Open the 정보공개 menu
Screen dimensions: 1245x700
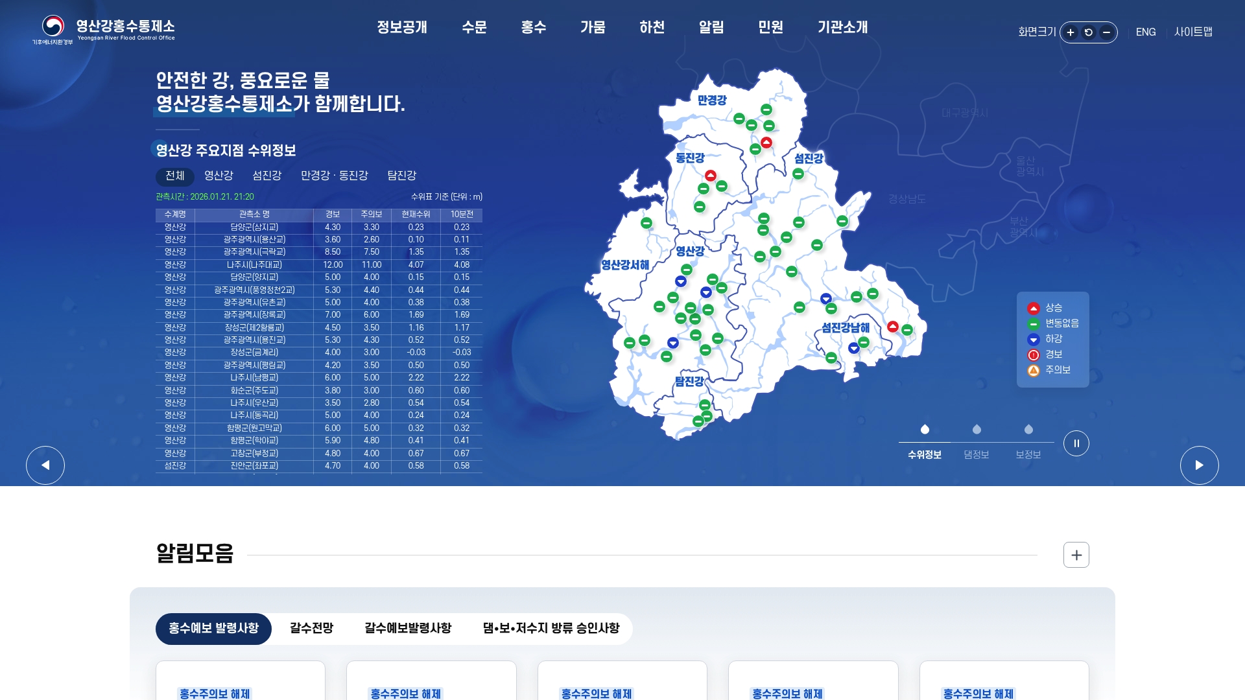tap(402, 28)
